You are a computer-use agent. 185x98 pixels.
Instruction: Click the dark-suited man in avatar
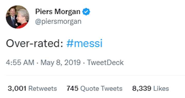tap(12, 18)
